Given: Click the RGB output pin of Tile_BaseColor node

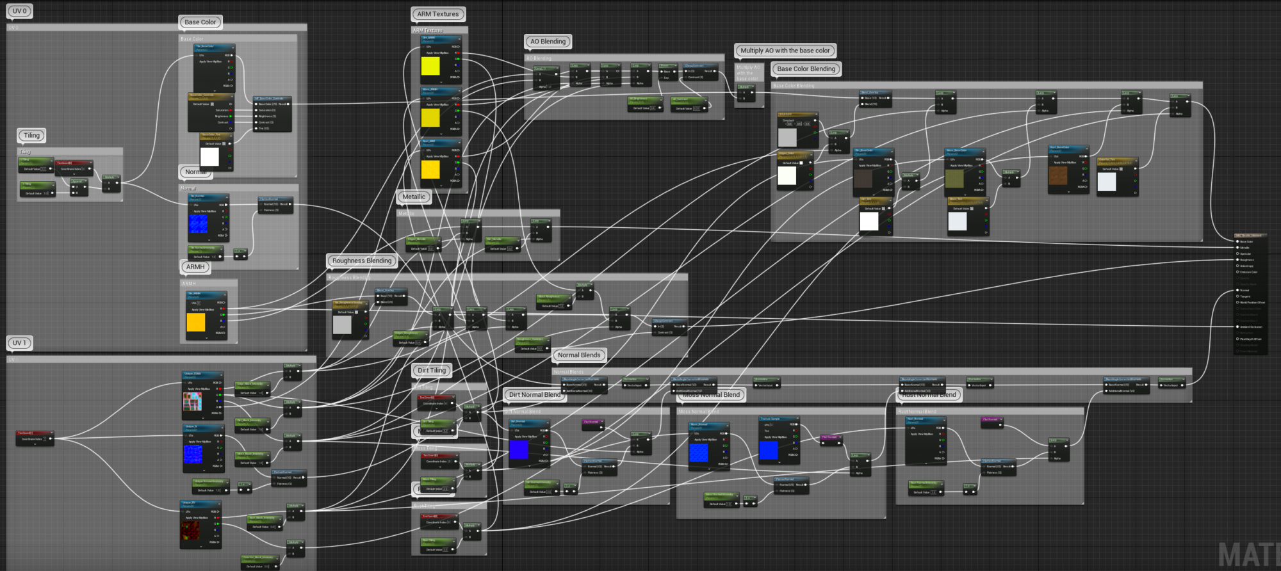Looking at the screenshot, I should [x=231, y=56].
